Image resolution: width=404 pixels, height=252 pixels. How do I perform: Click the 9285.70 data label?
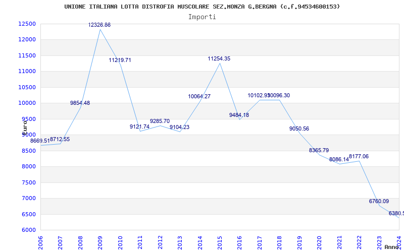pos(160,121)
